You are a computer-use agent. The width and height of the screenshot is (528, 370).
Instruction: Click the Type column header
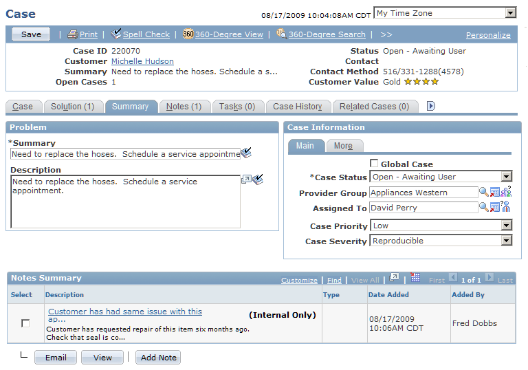(x=331, y=295)
